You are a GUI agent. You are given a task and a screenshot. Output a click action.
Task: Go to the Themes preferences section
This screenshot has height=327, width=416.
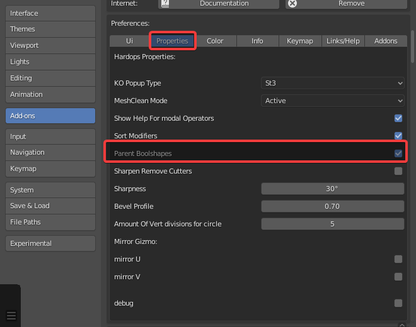(x=50, y=29)
